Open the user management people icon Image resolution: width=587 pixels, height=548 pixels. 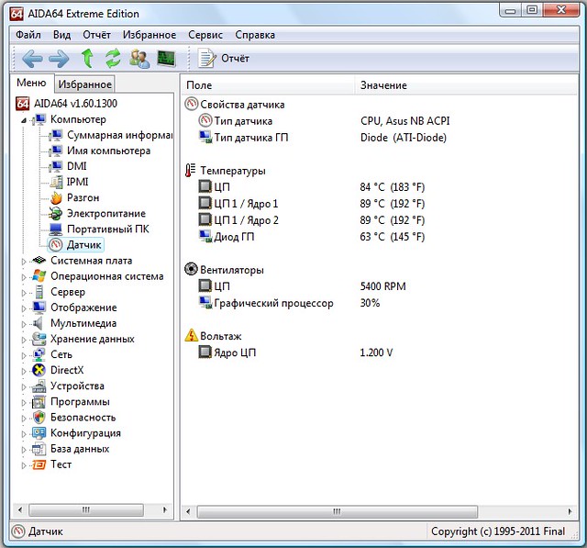[x=139, y=59]
